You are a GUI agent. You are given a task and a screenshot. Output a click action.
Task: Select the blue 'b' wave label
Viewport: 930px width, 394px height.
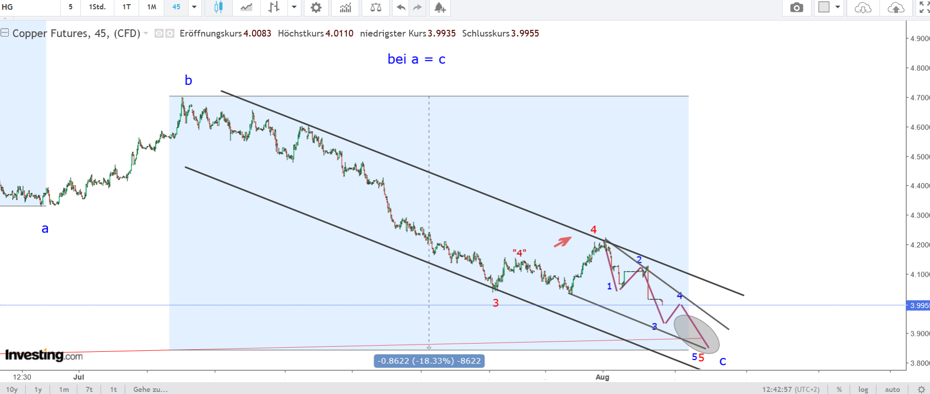point(189,80)
